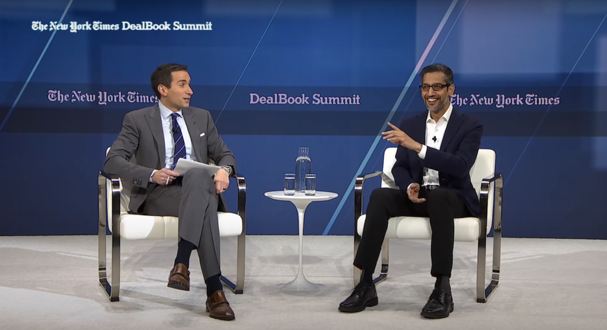Click the right "The New York Times" backdrop text
This screenshot has height=330, width=607.
(506, 100)
